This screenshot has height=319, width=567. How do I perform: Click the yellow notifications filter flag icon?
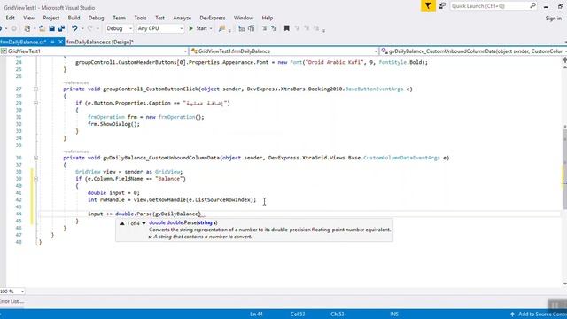(x=428, y=6)
